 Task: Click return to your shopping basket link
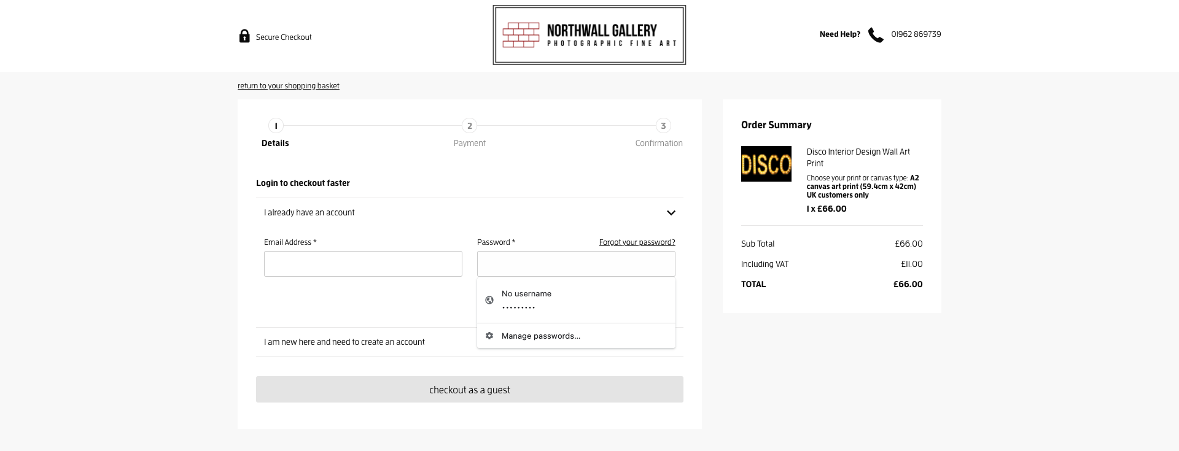289,86
